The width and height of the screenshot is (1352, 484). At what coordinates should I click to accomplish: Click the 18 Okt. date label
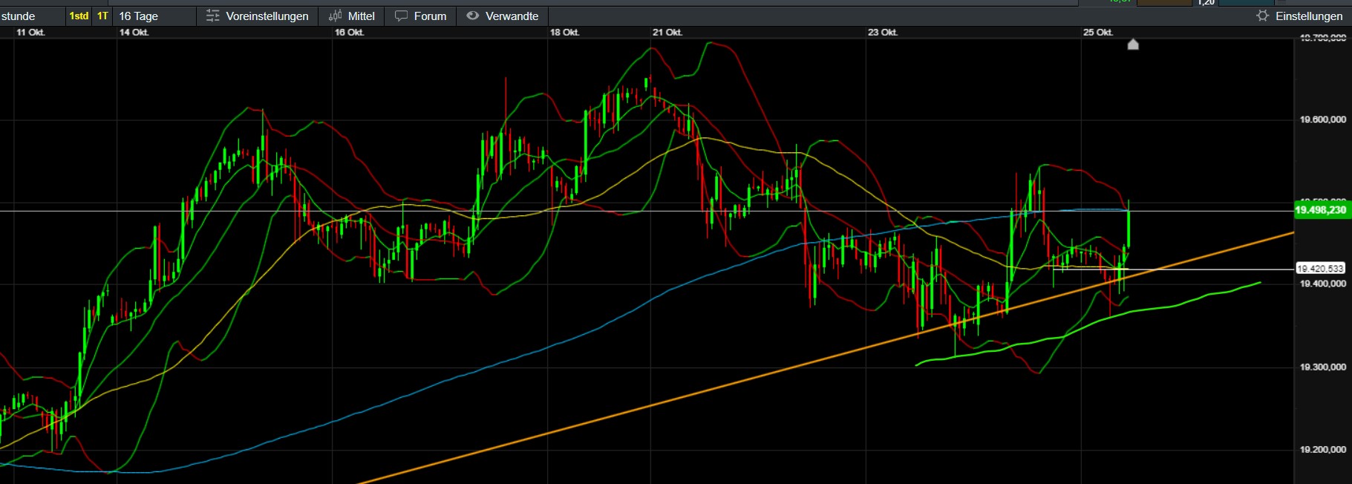565,33
